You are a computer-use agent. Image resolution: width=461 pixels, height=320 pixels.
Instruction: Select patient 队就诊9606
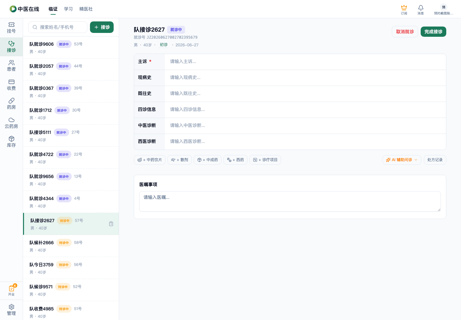pyautogui.click(x=71, y=47)
